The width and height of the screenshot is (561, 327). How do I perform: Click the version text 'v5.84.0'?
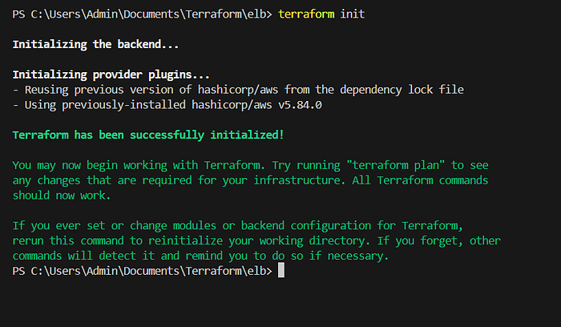pyautogui.click(x=300, y=105)
